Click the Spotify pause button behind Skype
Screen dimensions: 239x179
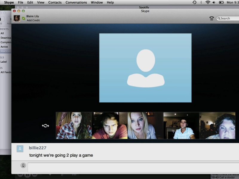27,175
